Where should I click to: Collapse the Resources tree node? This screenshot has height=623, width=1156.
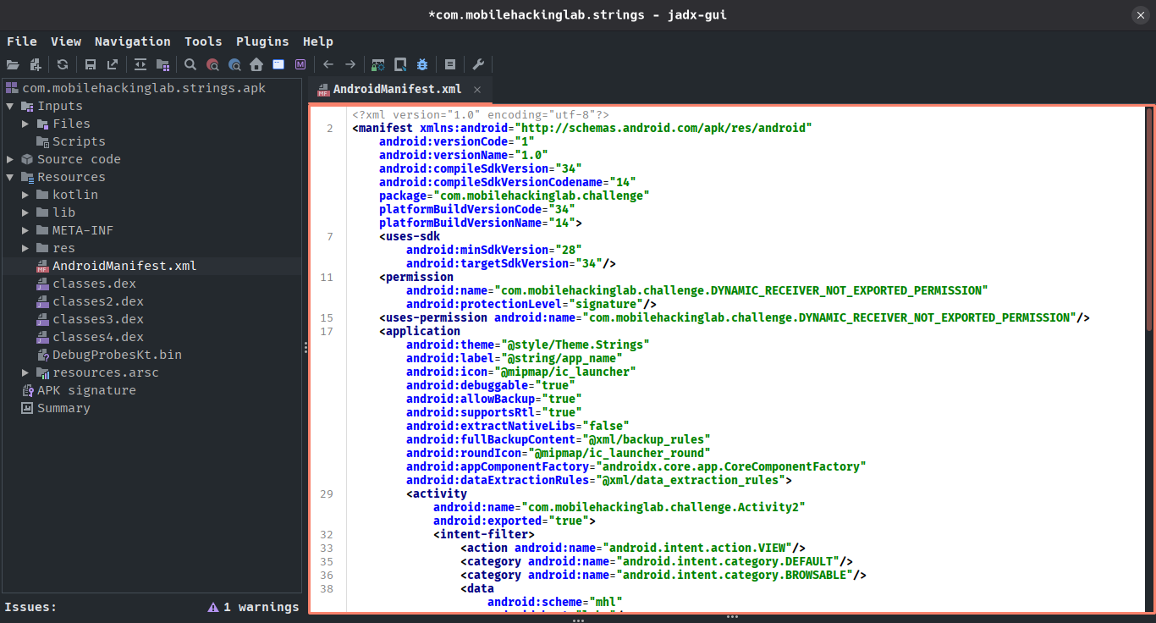(10, 177)
